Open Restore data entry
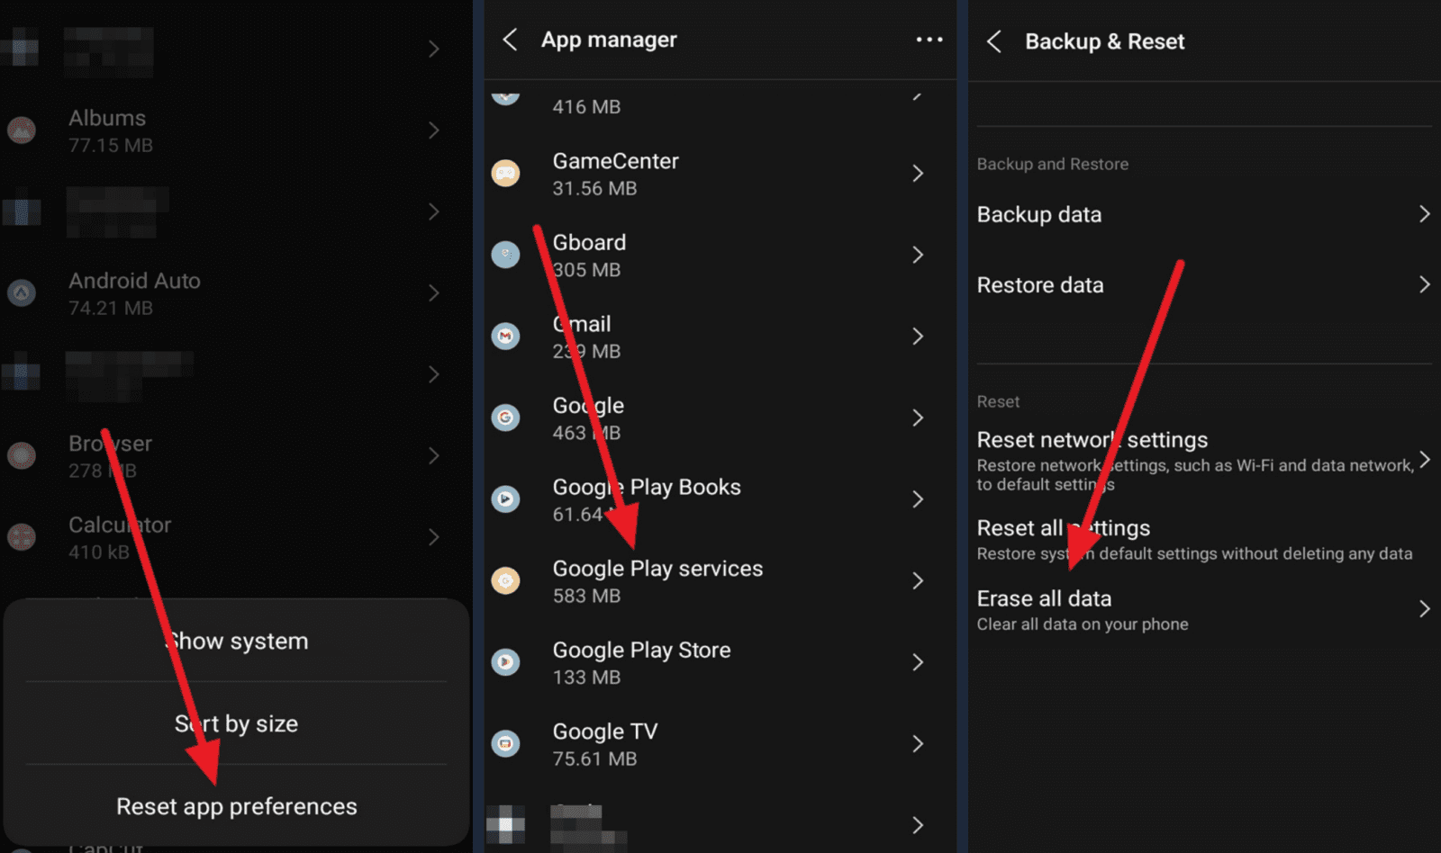Viewport: 1441px width, 853px height. pyautogui.click(x=1204, y=284)
